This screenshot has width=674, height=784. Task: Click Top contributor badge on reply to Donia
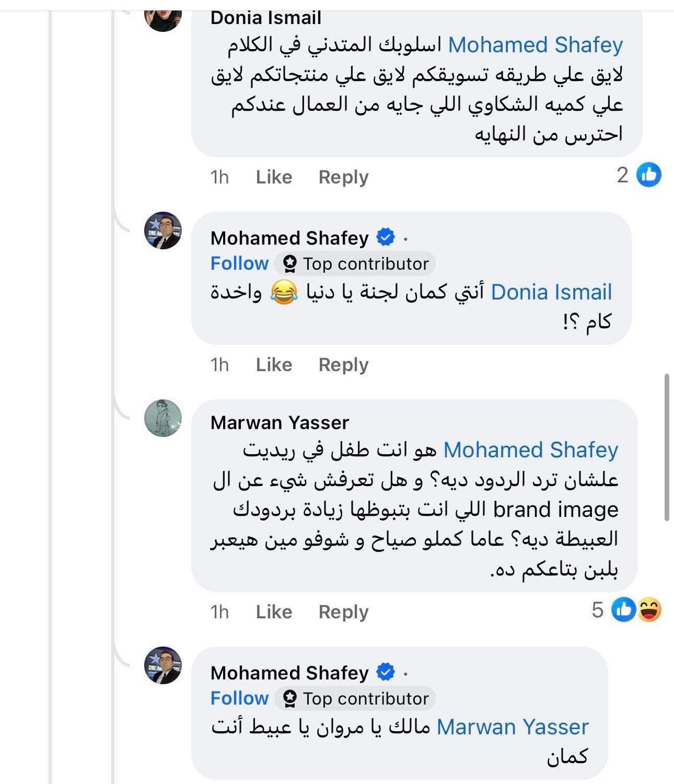(x=356, y=264)
